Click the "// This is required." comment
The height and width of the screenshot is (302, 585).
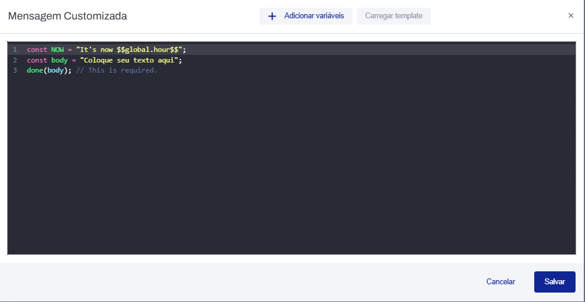[117, 70]
